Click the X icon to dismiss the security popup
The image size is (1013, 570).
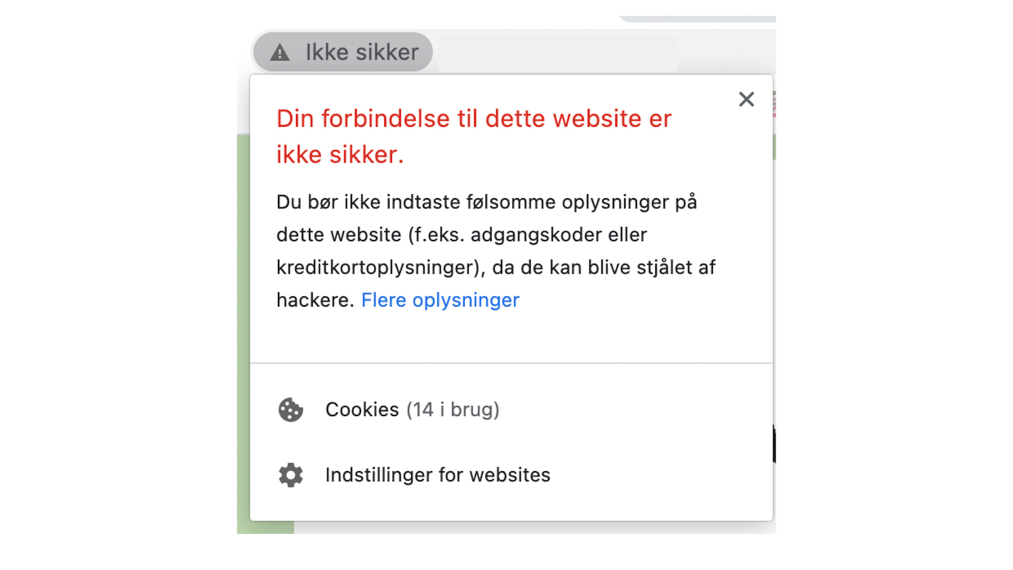click(x=746, y=99)
